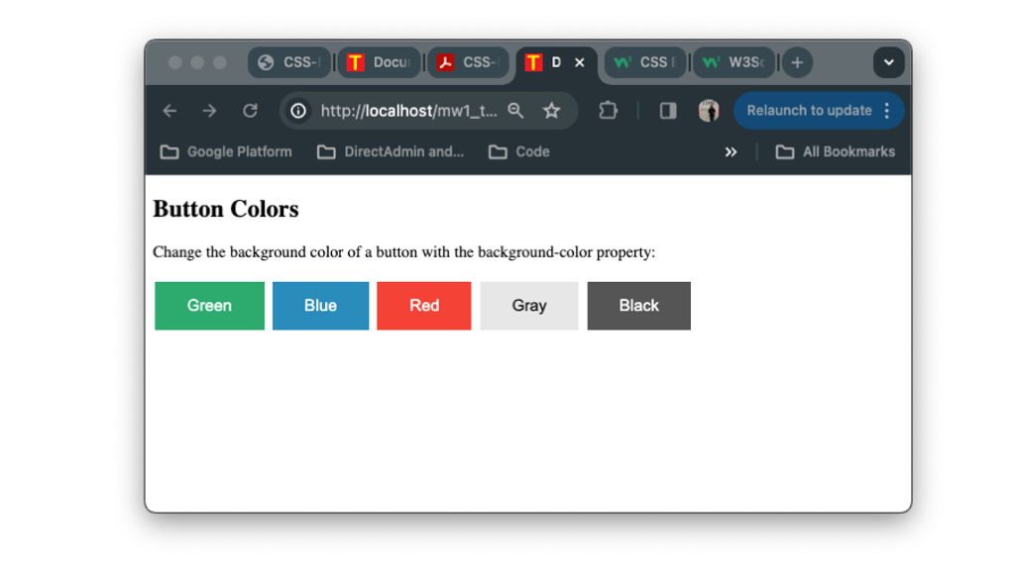Click the localhost URL address field
This screenshot has width=1015, height=570.
click(408, 111)
